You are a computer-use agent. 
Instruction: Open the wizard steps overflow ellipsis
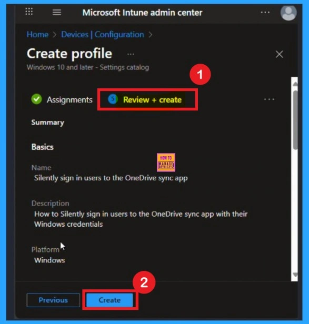pyautogui.click(x=269, y=99)
